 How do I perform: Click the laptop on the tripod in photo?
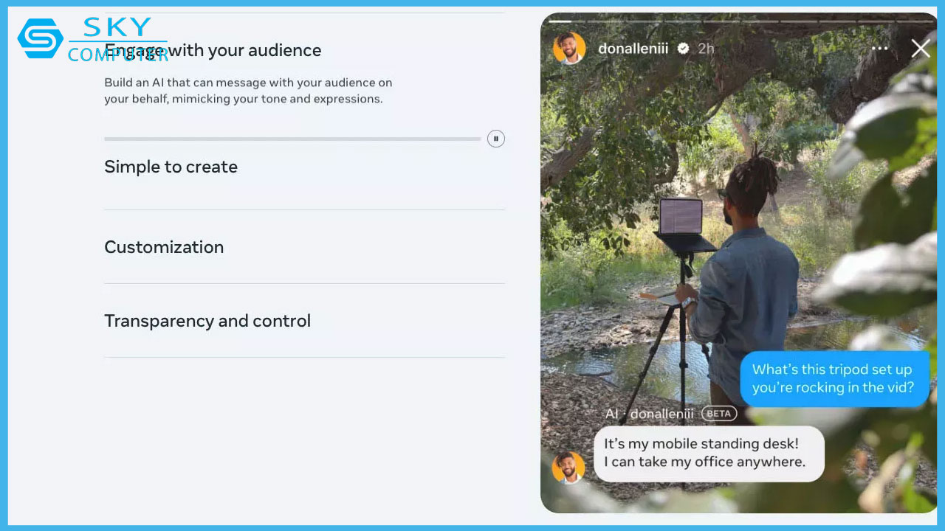click(680, 218)
